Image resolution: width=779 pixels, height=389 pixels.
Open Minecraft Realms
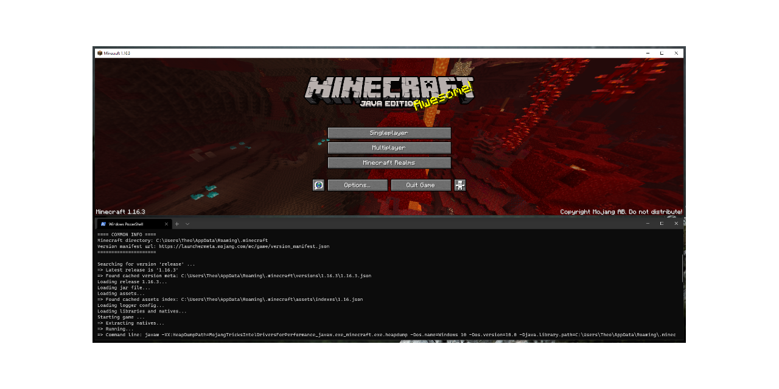click(x=389, y=163)
